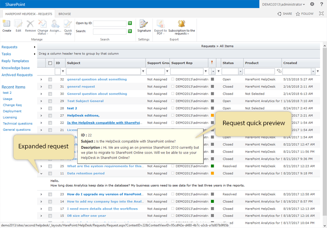Expand request 14 row
The image size is (327, 228).
[x=41, y=201]
